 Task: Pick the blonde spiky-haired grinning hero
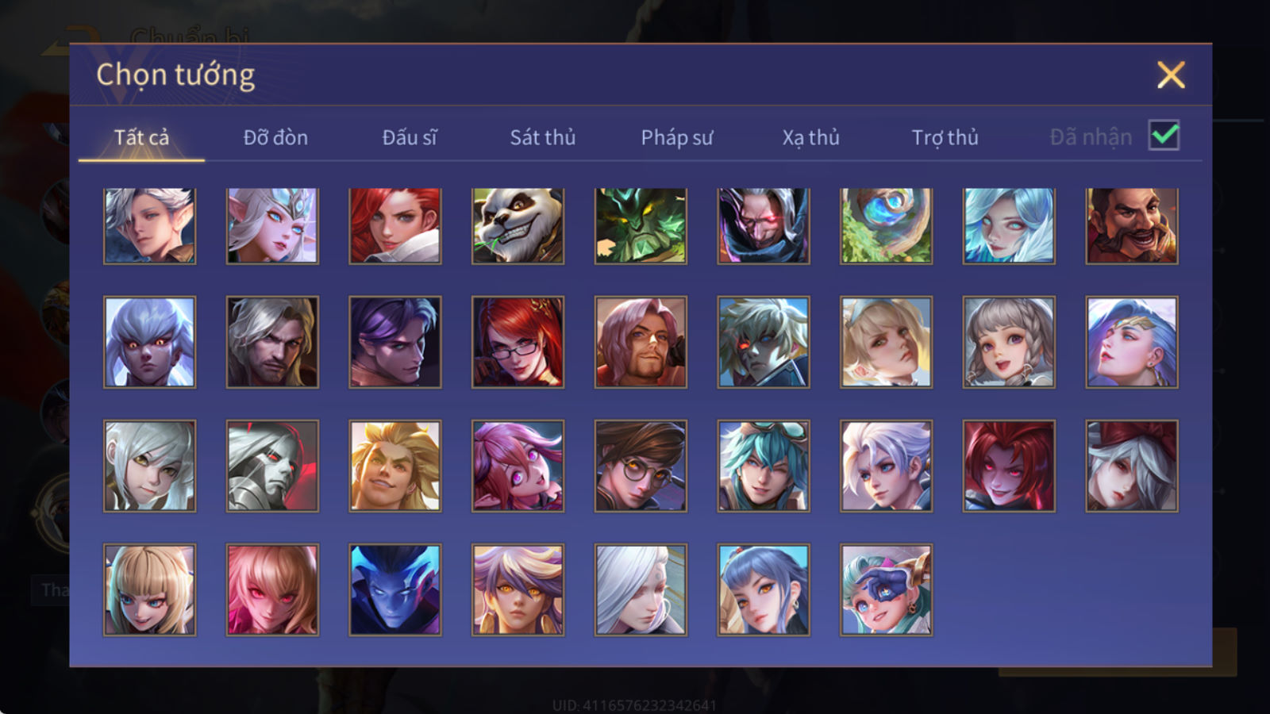(394, 466)
